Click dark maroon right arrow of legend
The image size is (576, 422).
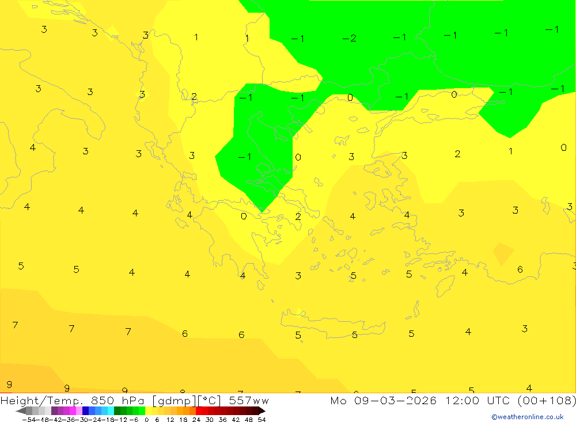pos(262,411)
